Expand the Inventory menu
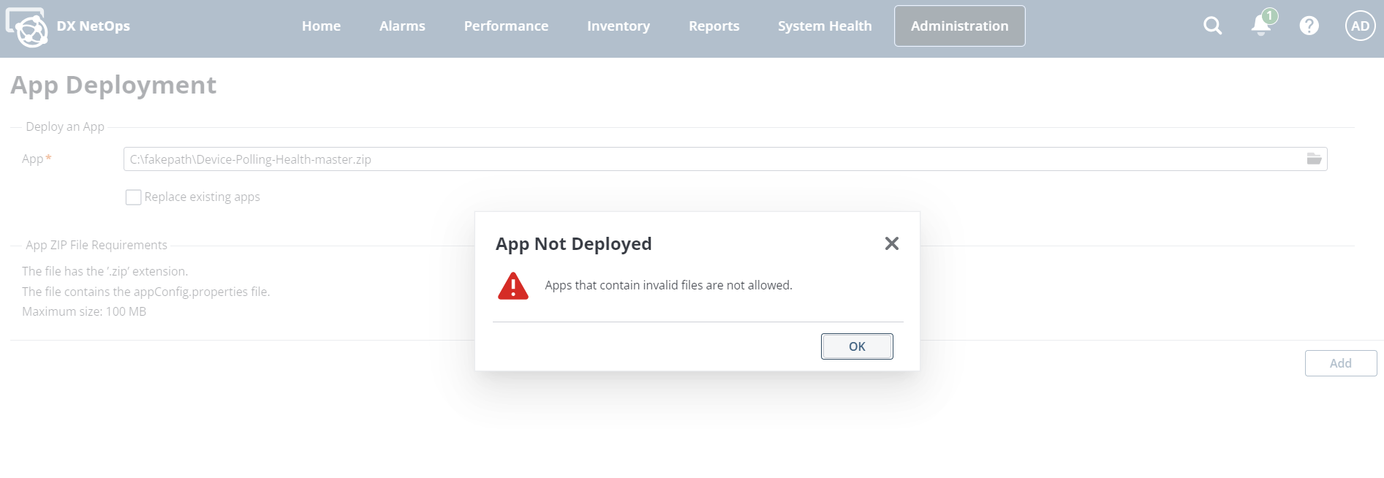Viewport: 1384px width, 478px height. click(619, 26)
